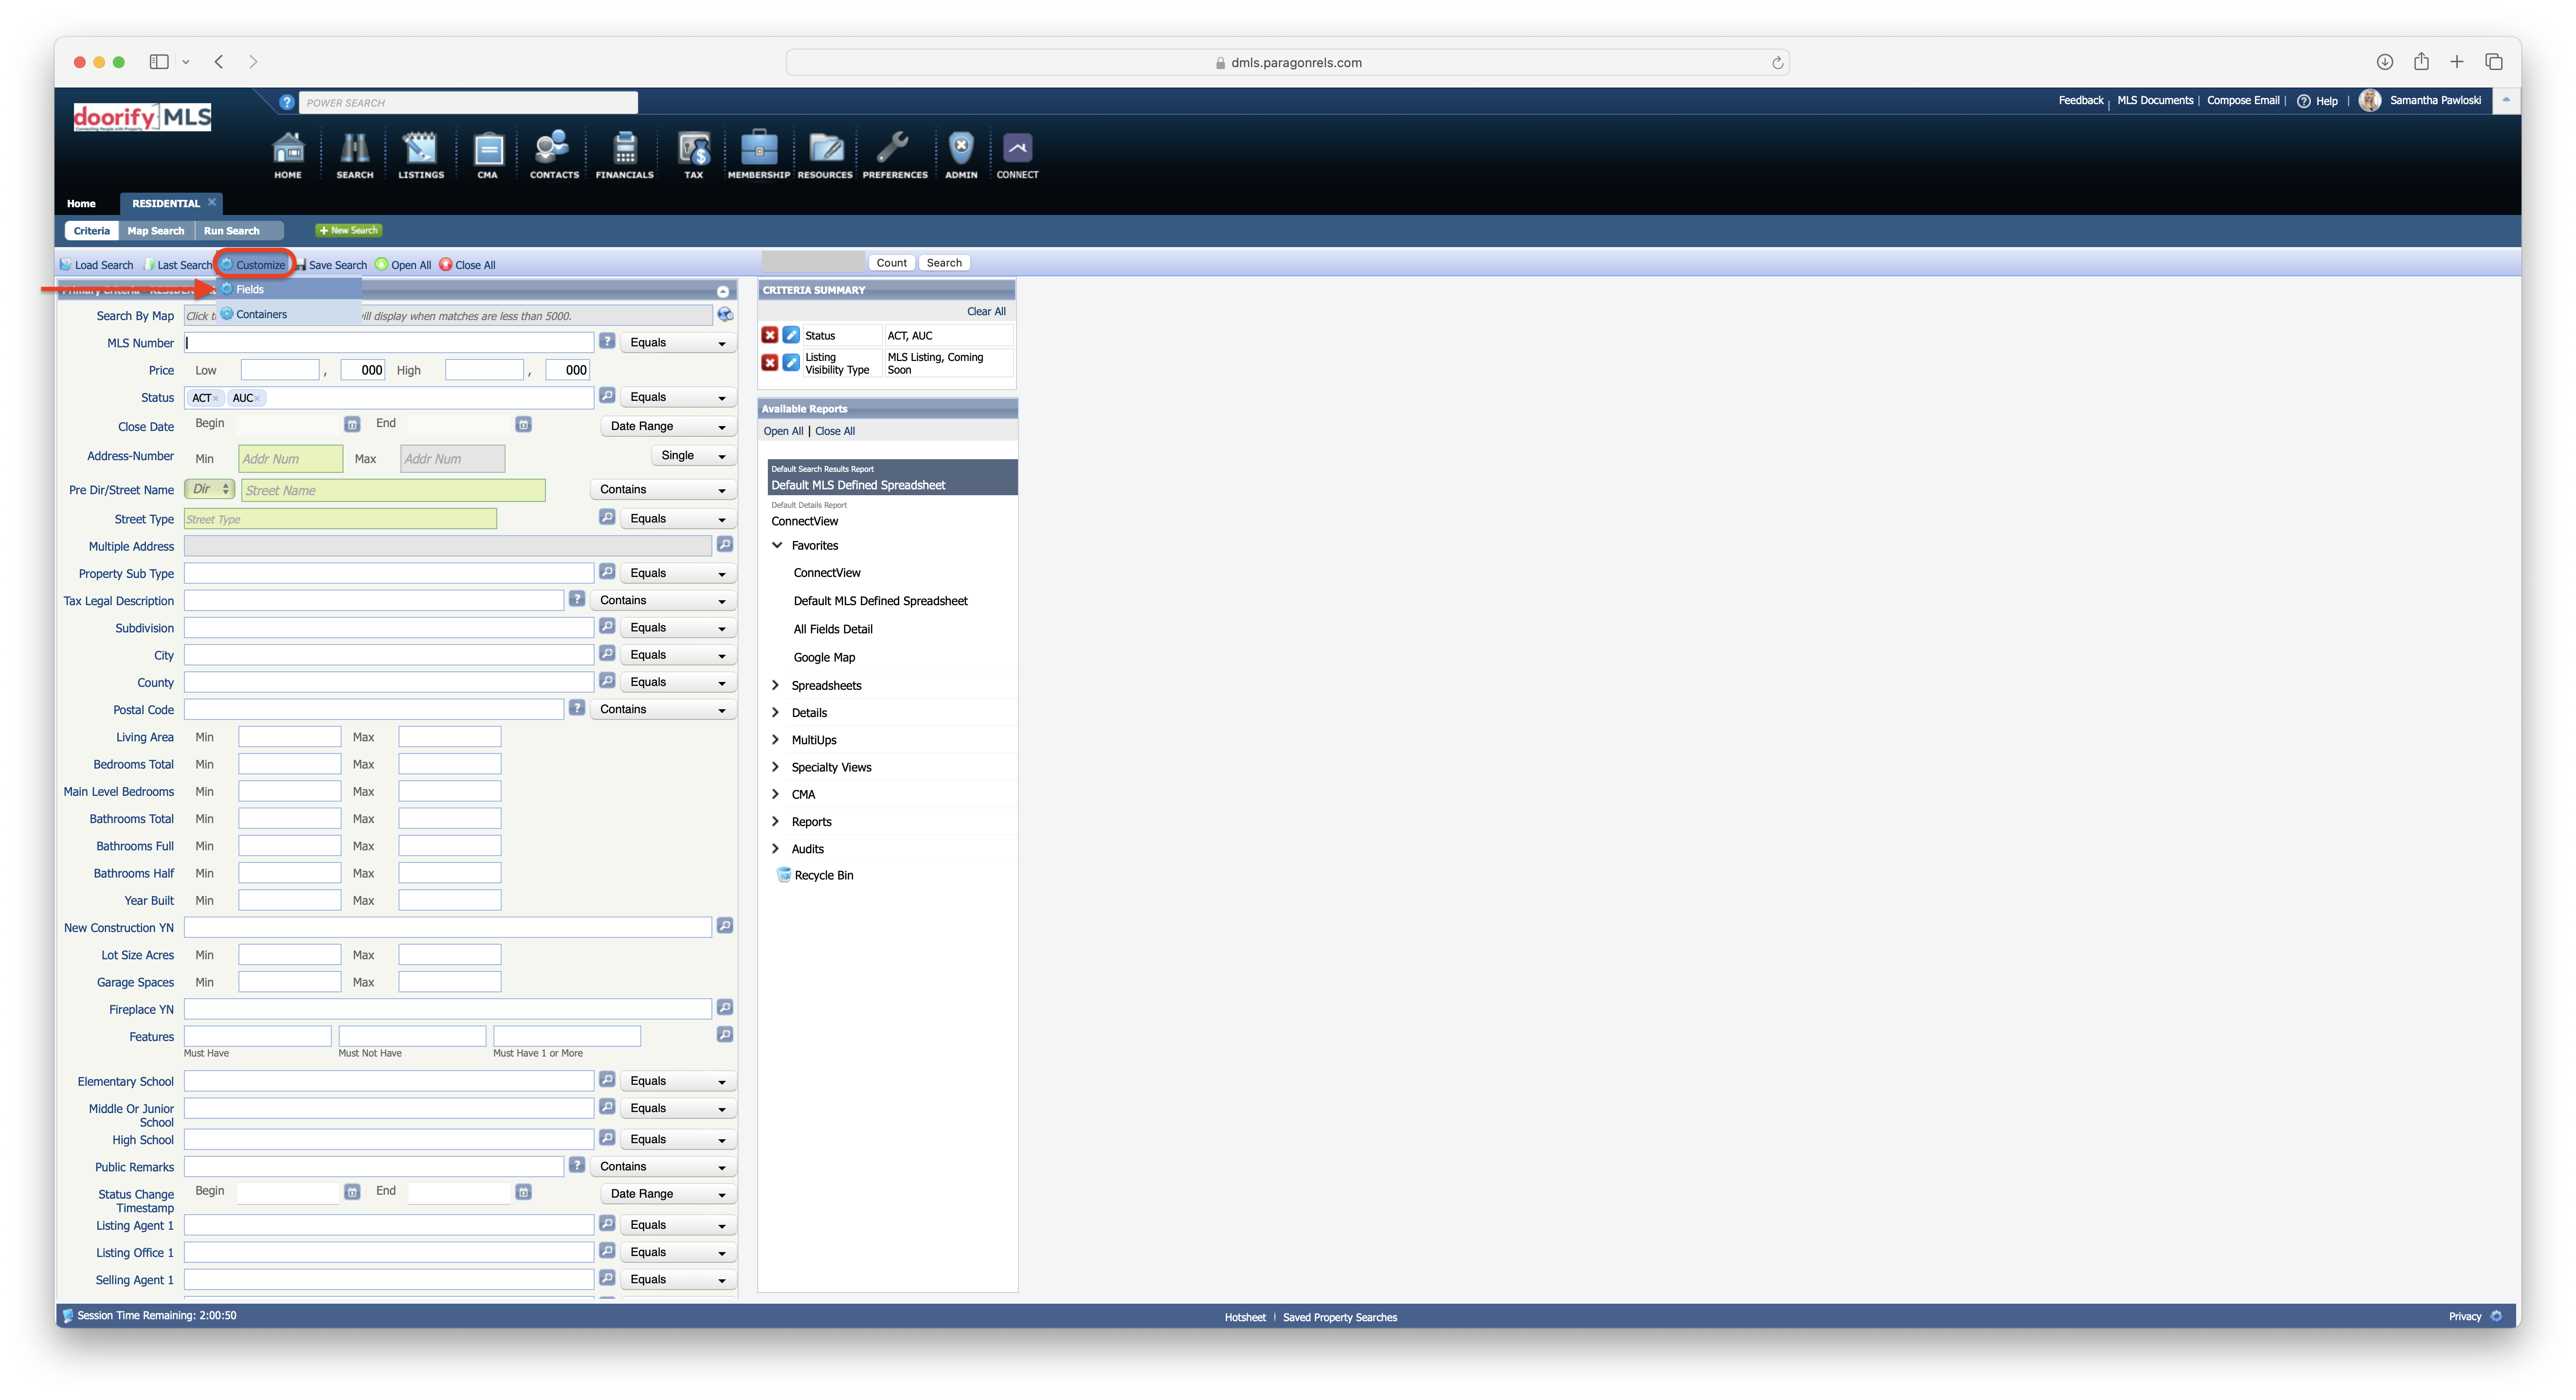Switch to the Run Search tab

coord(232,231)
